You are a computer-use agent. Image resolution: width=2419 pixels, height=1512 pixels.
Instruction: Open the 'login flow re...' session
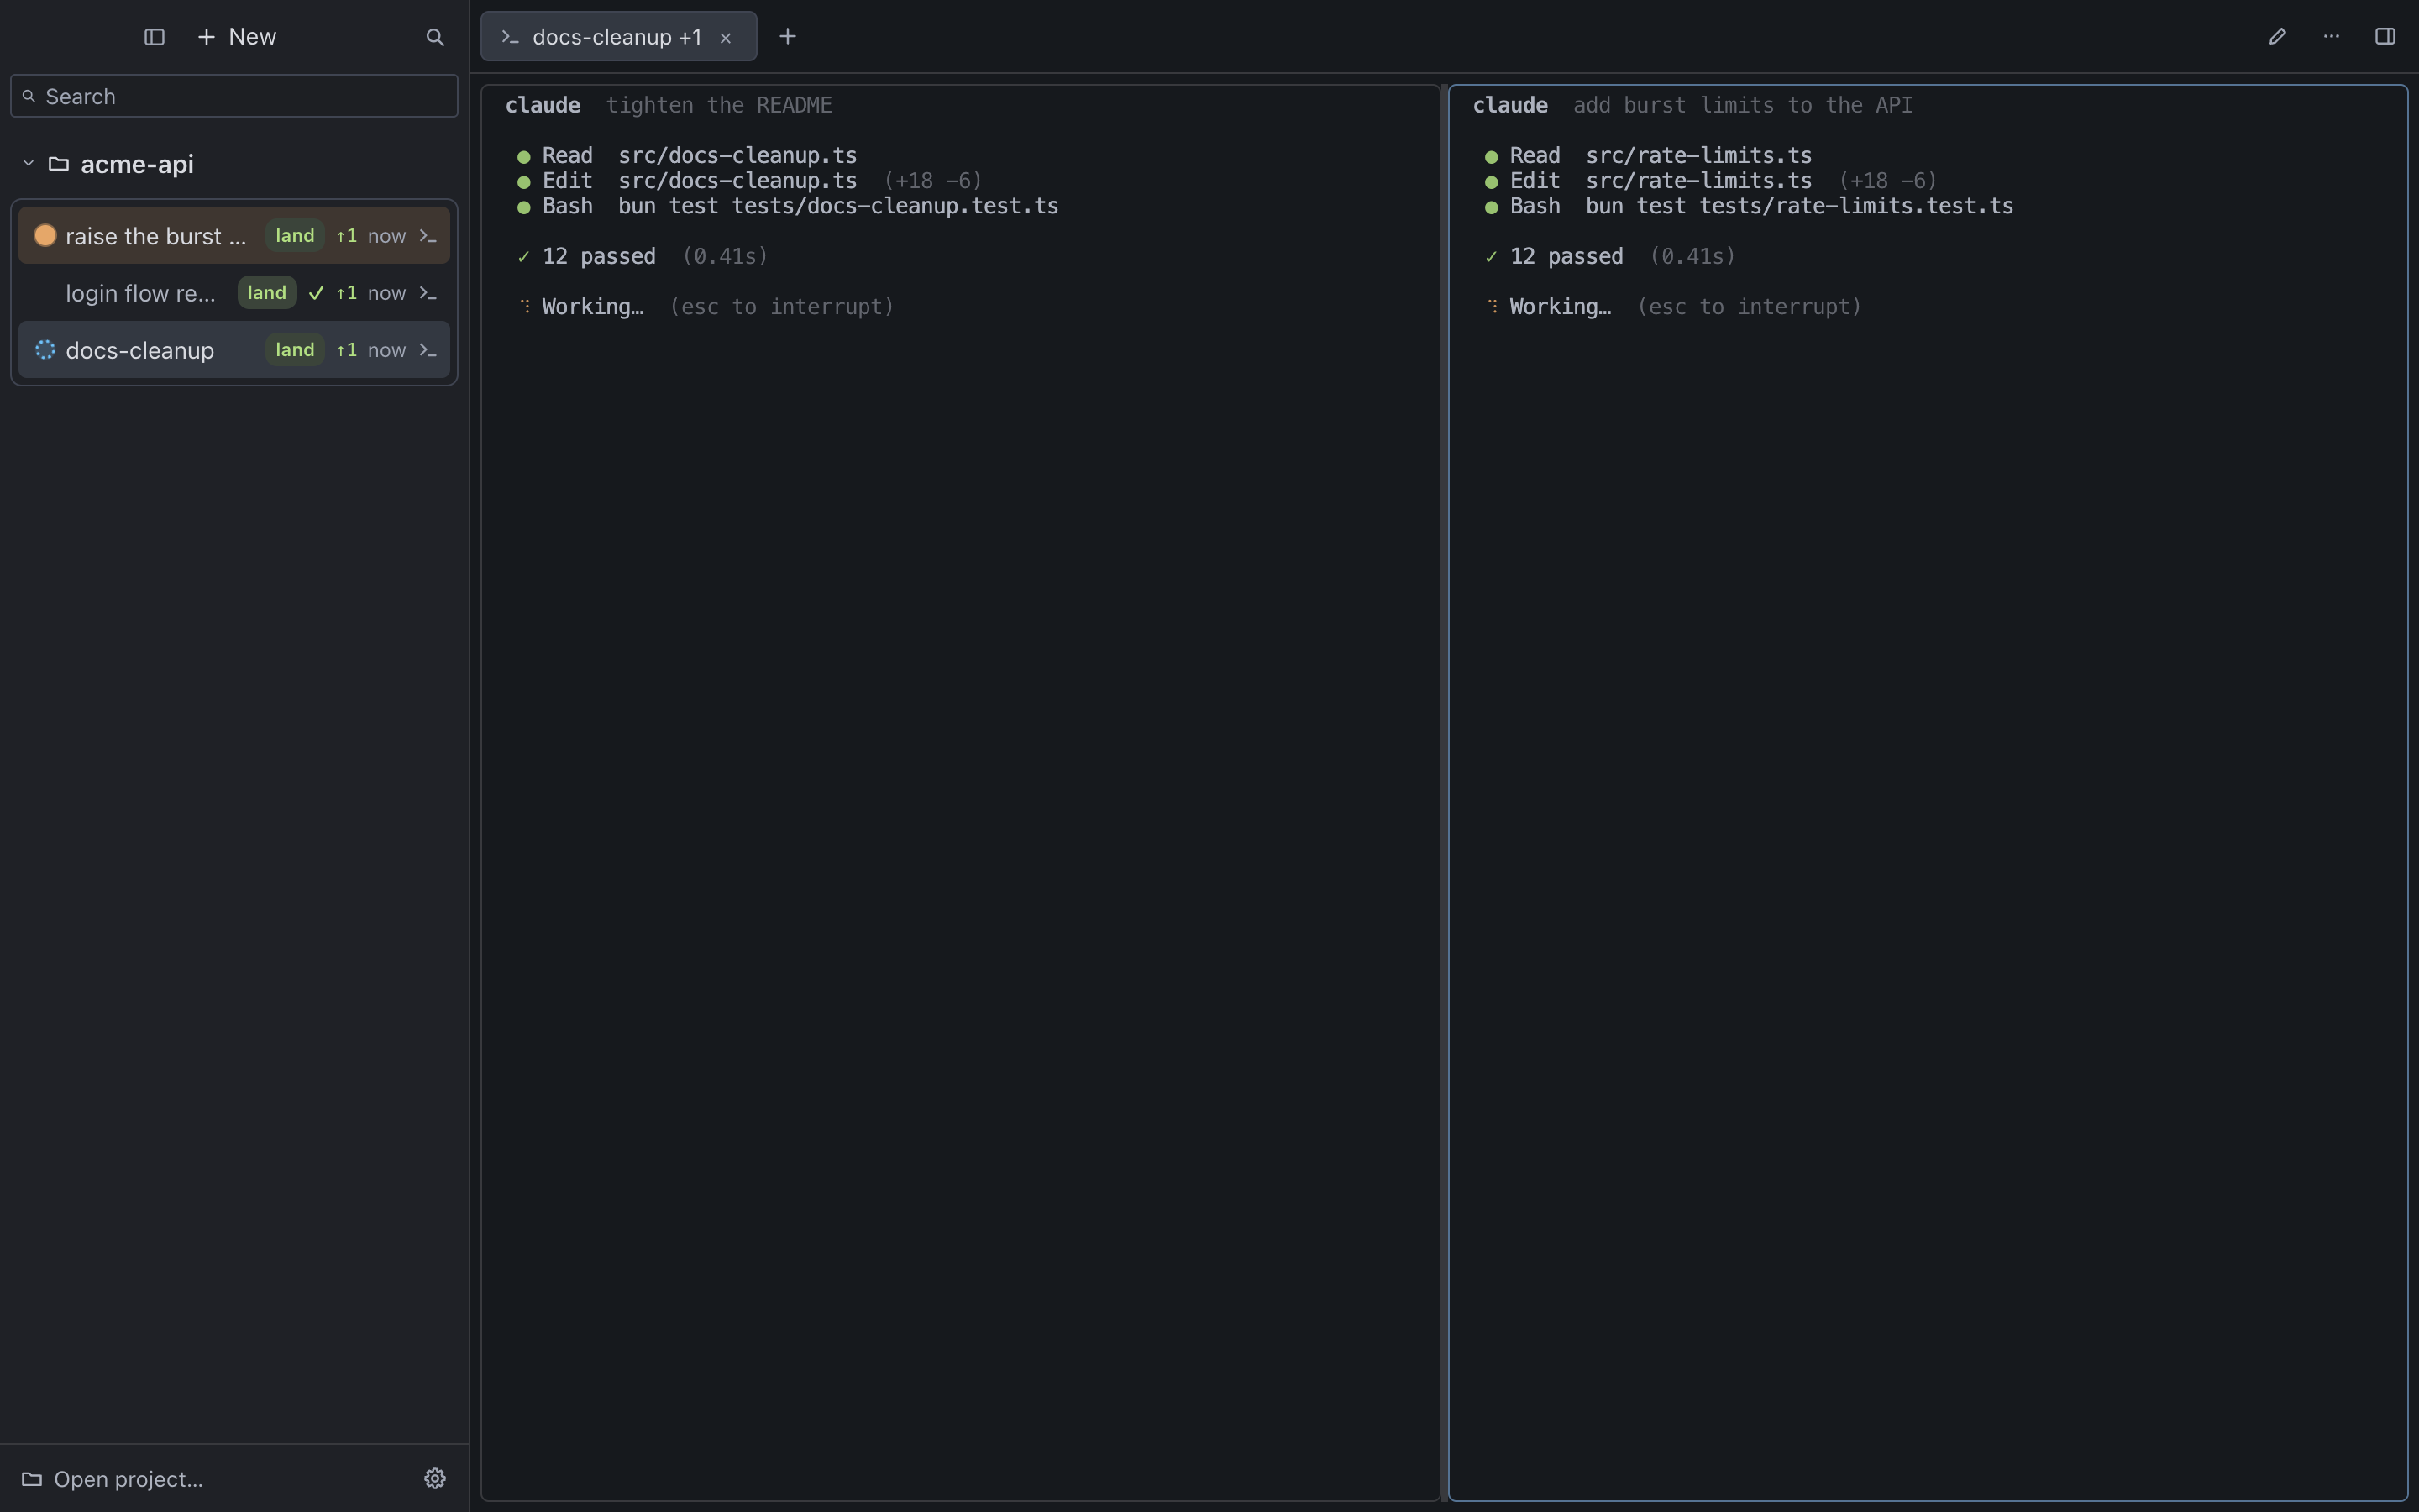(234, 293)
